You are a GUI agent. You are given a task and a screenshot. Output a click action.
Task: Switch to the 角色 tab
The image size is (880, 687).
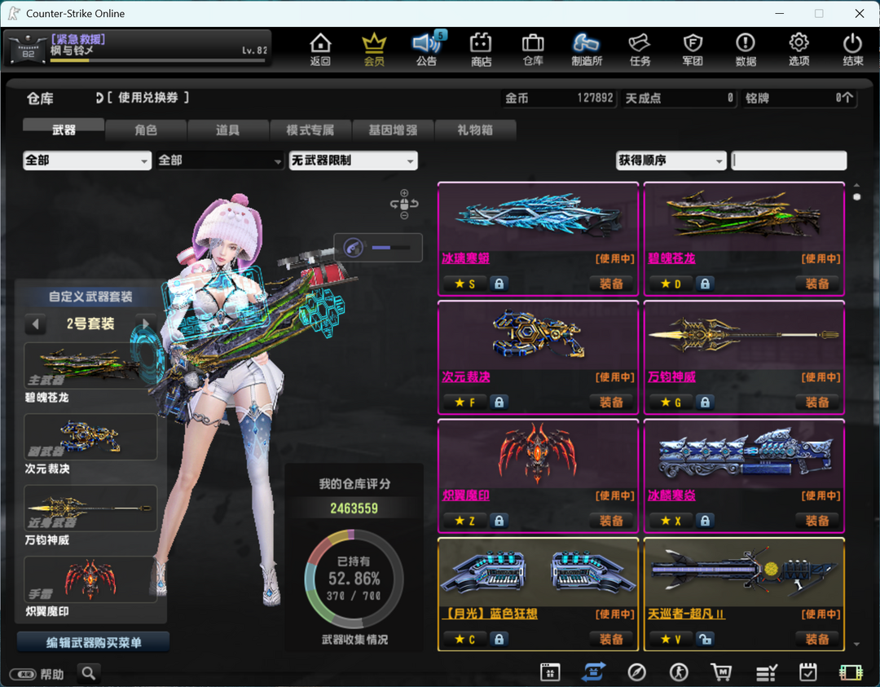coord(146,130)
